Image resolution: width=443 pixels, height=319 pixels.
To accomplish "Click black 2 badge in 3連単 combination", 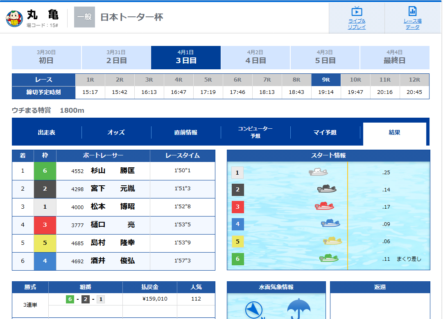I will click(x=85, y=299).
